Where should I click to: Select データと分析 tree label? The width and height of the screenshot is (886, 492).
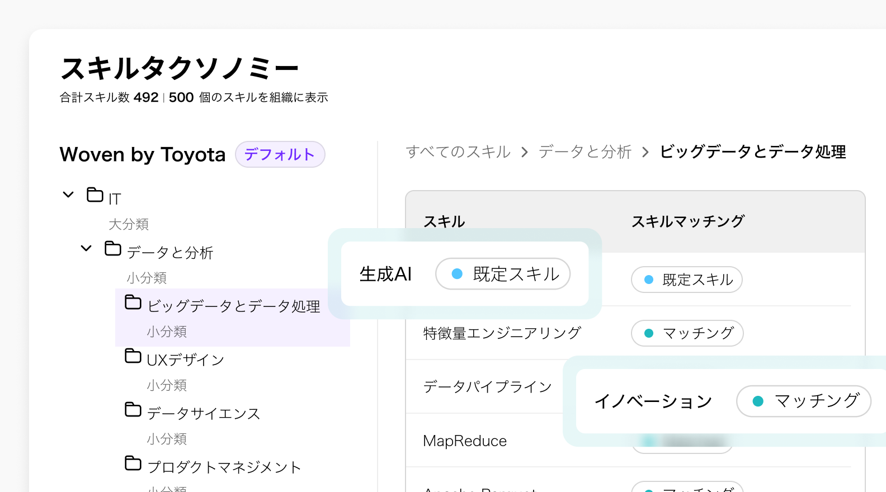pos(170,253)
